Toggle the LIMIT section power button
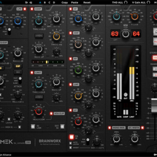This screenshot has height=157, width=157. click(32, 72)
